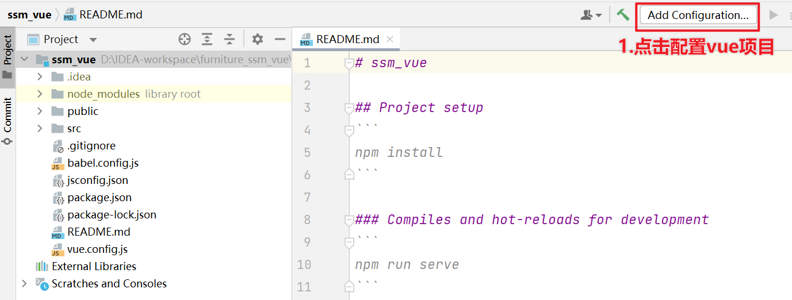Click the Collapse All icon in Project panel

click(229, 39)
